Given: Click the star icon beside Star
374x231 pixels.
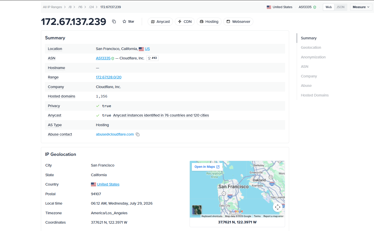Looking at the screenshot, I should click(x=124, y=22).
